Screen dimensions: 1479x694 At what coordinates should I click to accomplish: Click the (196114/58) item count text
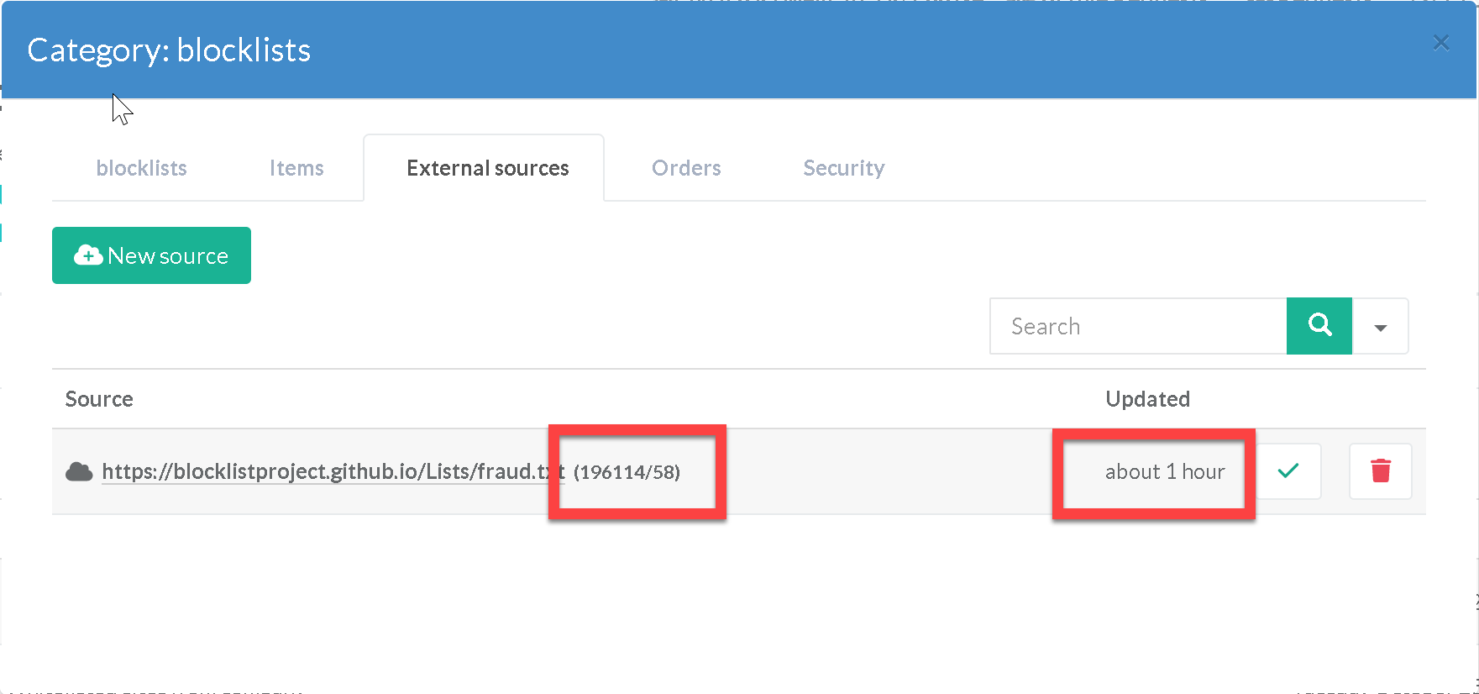click(627, 472)
